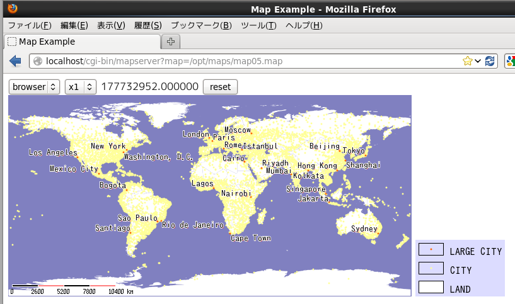
Task: Reload the page using the refresh icon
Action: (490, 61)
